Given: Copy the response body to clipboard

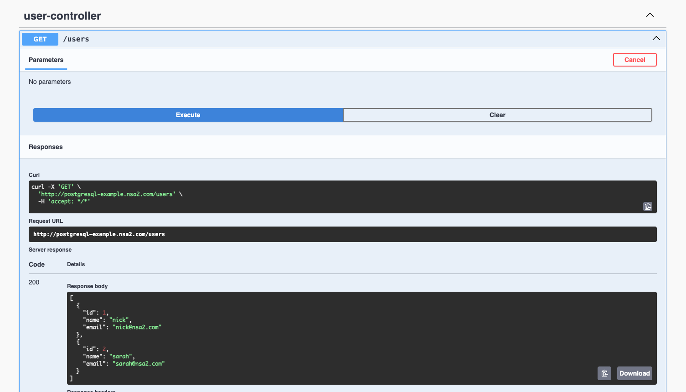Looking at the screenshot, I should [x=604, y=373].
